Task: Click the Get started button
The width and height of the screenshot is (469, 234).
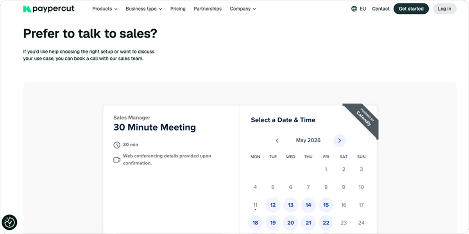Action: coord(411,9)
